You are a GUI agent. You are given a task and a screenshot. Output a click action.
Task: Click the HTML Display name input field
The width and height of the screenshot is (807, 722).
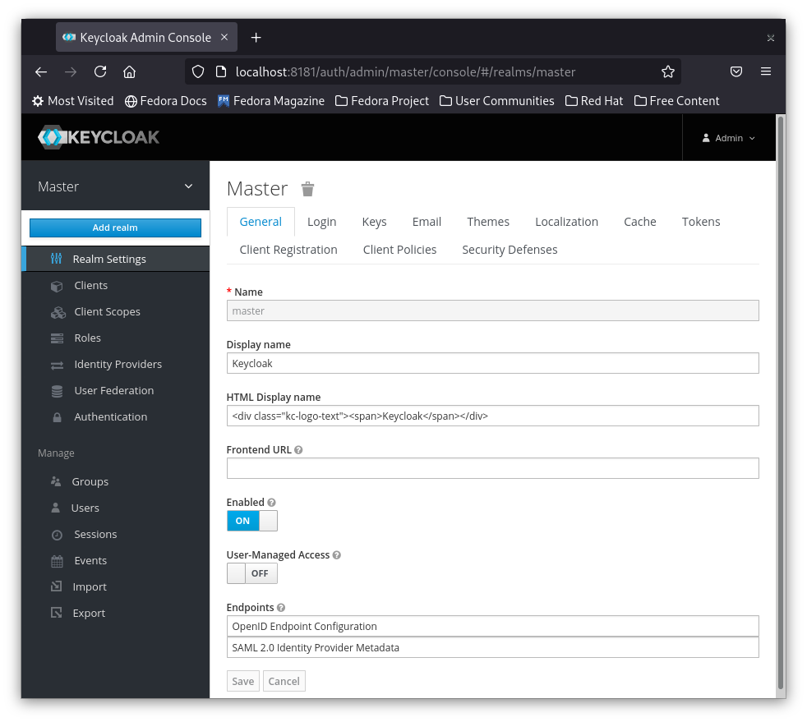492,416
